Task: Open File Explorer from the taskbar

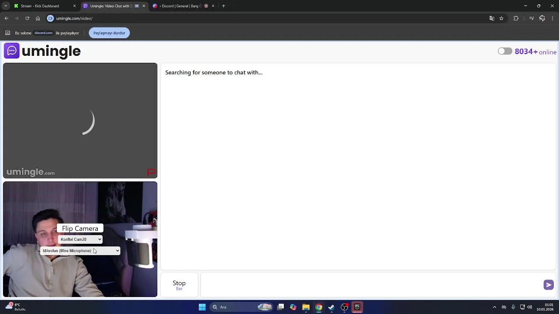Action: point(306,307)
